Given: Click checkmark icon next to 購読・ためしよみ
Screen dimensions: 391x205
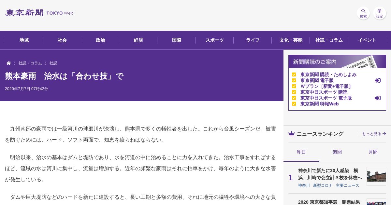Looking at the screenshot, I should point(294,75).
